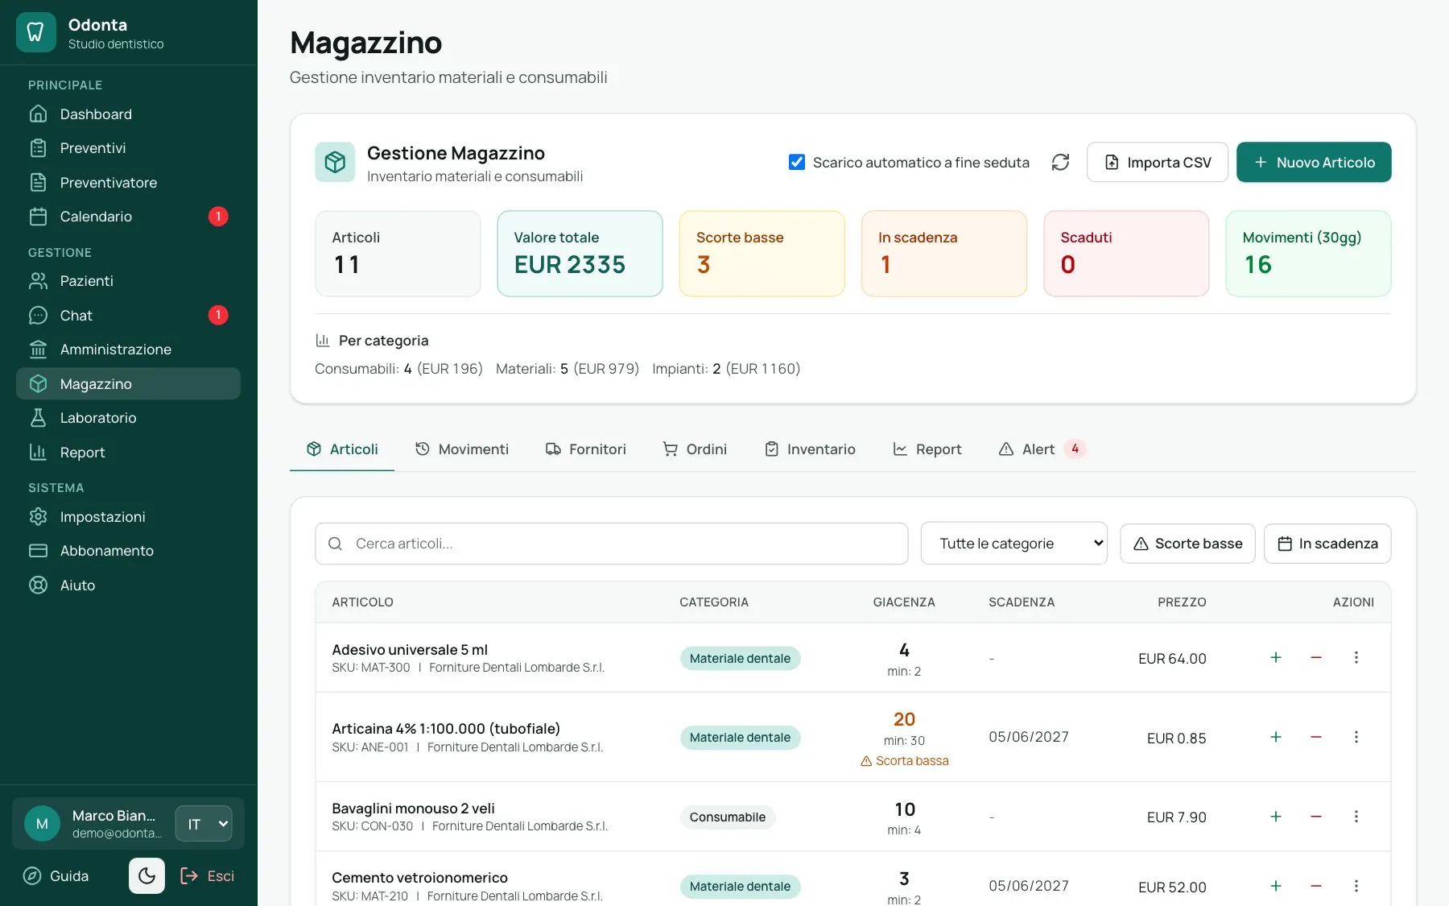Image resolution: width=1449 pixels, height=906 pixels.
Task: Open the Inventario tab
Action: click(810, 449)
